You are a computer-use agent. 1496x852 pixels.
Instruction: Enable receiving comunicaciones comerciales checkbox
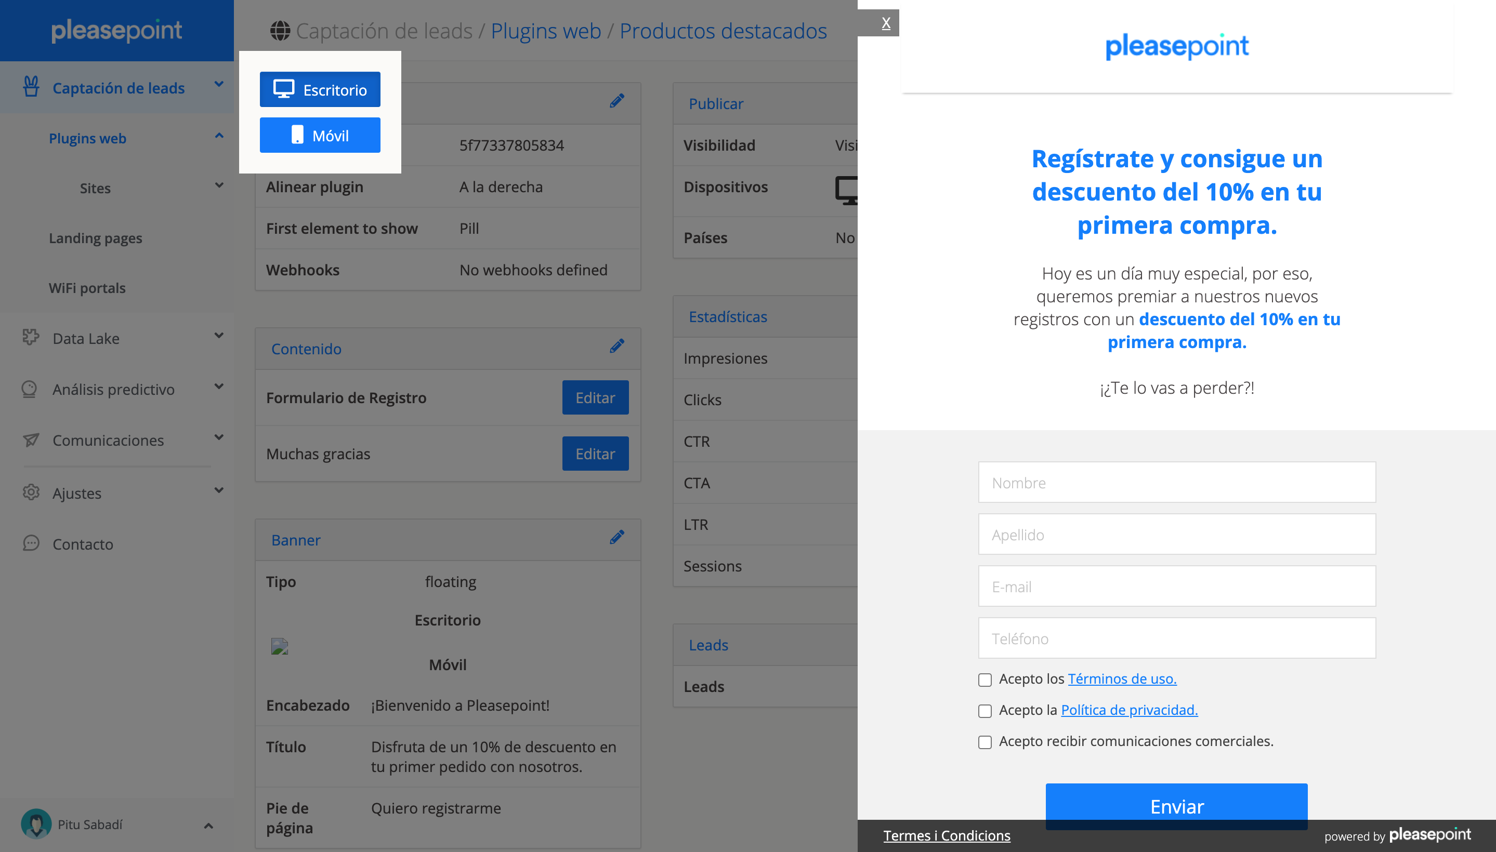(x=985, y=742)
